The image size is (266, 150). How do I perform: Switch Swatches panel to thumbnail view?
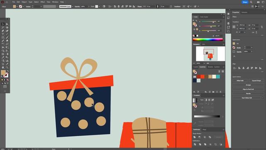point(223,71)
